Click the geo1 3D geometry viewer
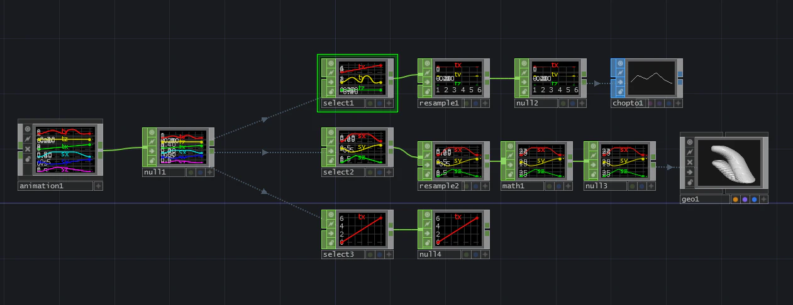 tap(729, 163)
